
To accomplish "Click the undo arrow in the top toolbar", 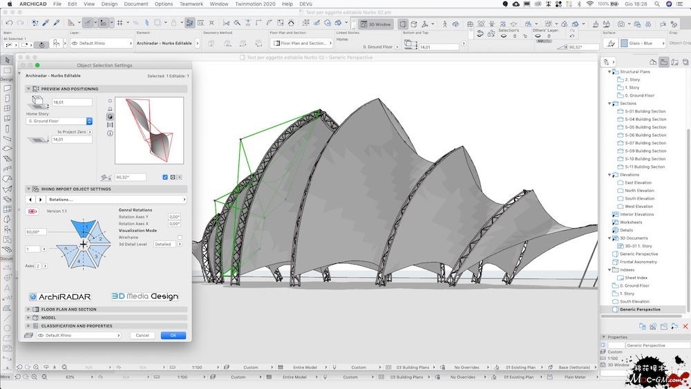I will tap(8, 23).
